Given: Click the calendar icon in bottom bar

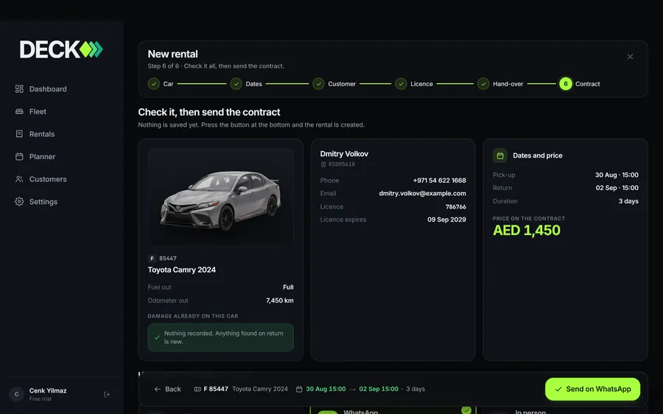Looking at the screenshot, I should pos(299,389).
